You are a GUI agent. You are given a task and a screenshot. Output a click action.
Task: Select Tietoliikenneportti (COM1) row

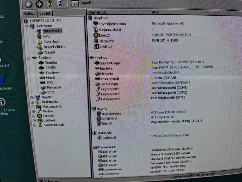(169, 88)
